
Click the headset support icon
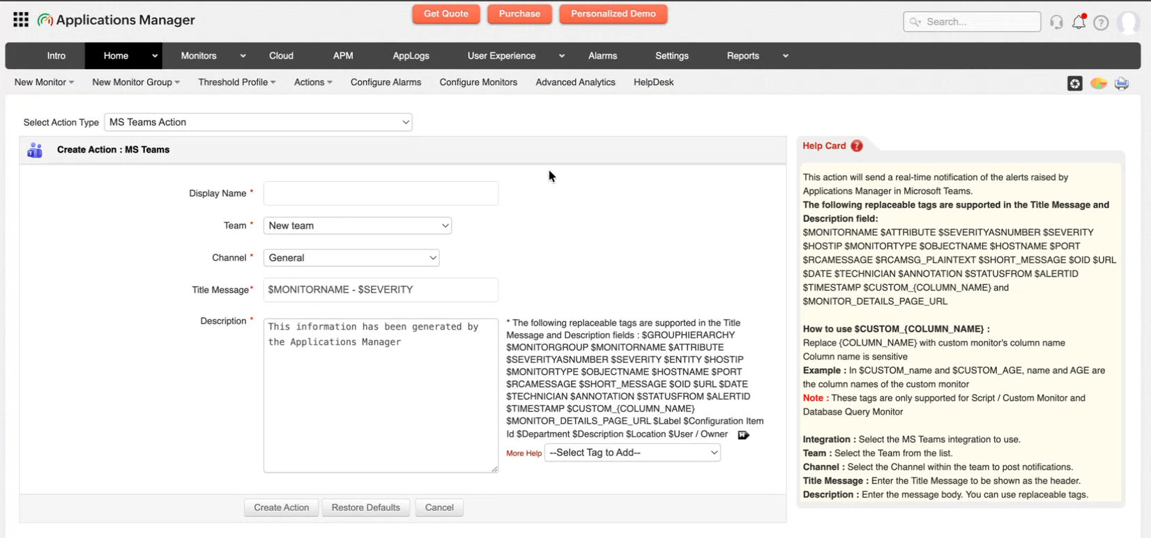[x=1056, y=22]
